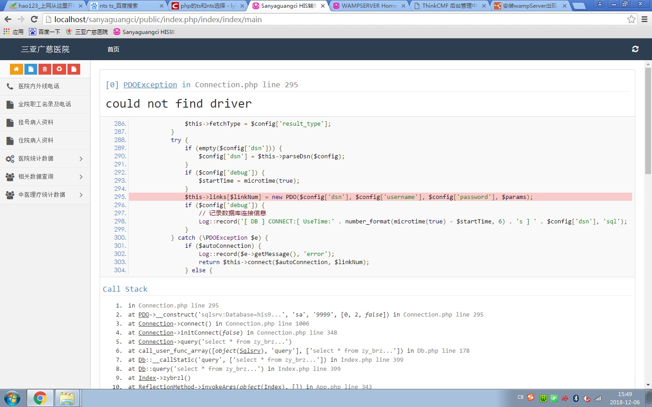The height and width of the screenshot is (407, 652).
Task: Click the scrollbar down arrow
Action: tap(648, 385)
